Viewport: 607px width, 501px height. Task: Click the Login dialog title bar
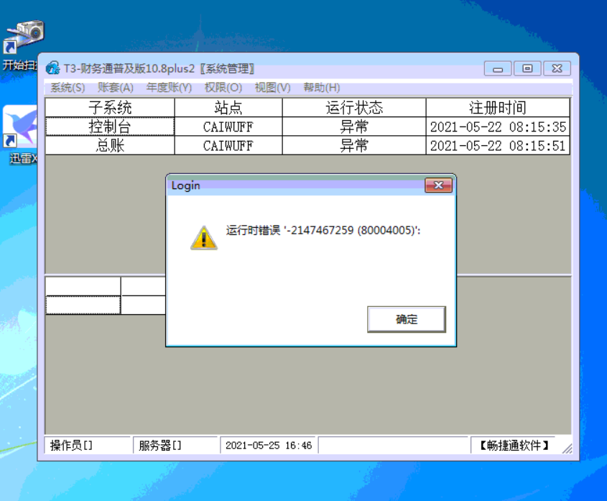click(296, 185)
